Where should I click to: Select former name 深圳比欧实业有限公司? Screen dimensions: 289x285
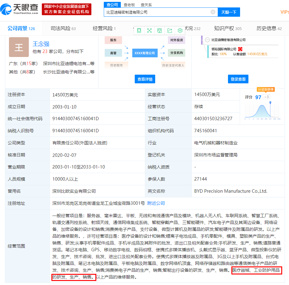74,191
